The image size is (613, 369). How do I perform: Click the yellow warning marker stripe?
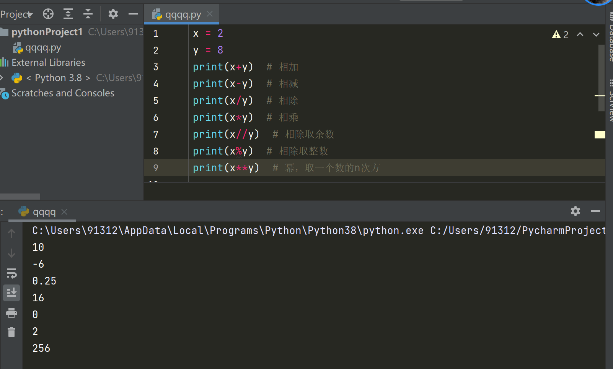click(600, 135)
